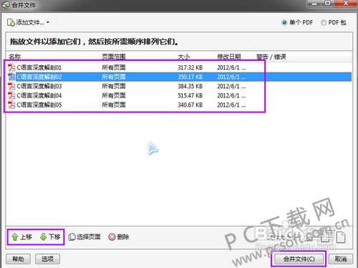Click PDF icon of C语言深度解剖05
The height and width of the screenshot is (268, 358).
[x=11, y=105]
